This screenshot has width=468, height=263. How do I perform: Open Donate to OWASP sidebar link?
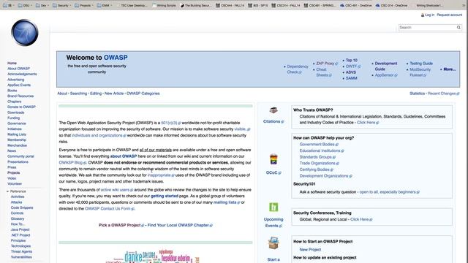coord(21,107)
